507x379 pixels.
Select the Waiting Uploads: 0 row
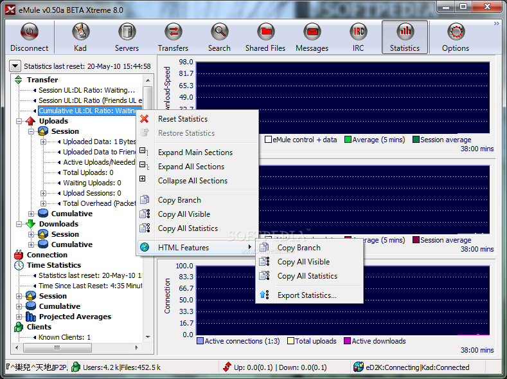click(x=92, y=183)
